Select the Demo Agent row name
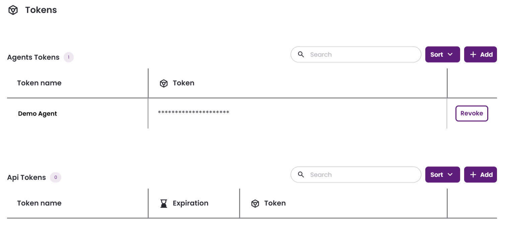Screen dimensions: 505x241 pyautogui.click(x=38, y=114)
